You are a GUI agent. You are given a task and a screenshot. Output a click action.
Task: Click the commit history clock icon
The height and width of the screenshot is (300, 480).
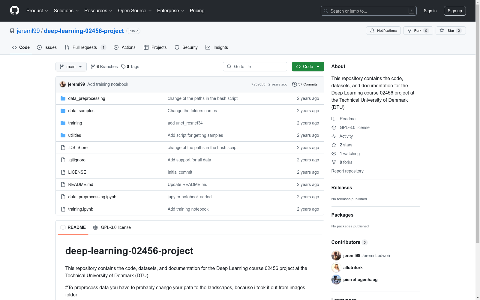(295, 84)
